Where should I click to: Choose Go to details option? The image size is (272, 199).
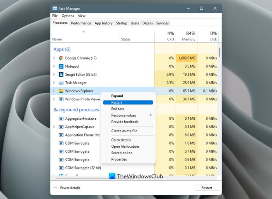point(128,140)
